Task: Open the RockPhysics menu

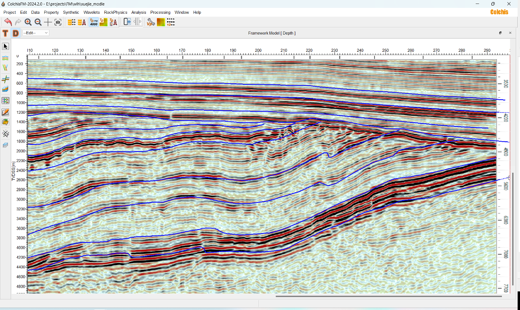Action: pos(116,12)
